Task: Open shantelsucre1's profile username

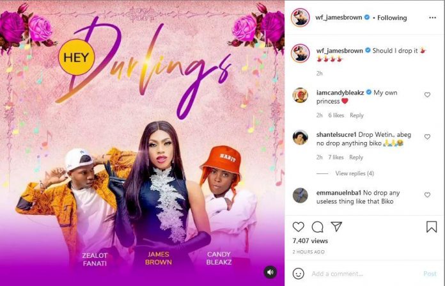Action: [x=336, y=134]
